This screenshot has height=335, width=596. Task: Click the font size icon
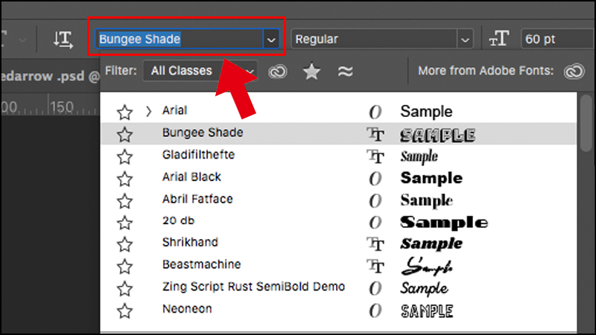(498, 39)
